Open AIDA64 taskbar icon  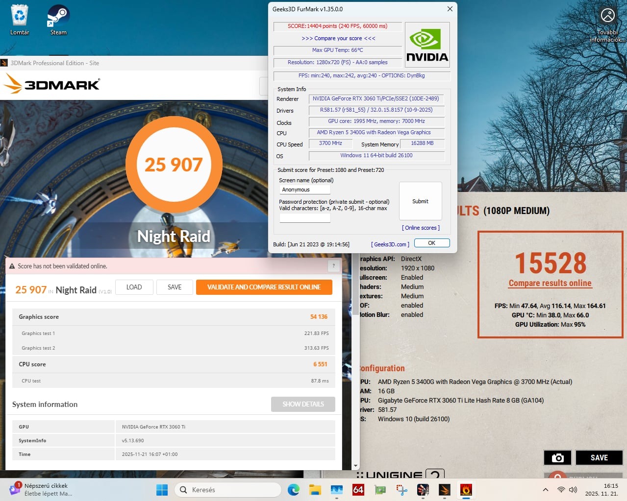pos(358,490)
